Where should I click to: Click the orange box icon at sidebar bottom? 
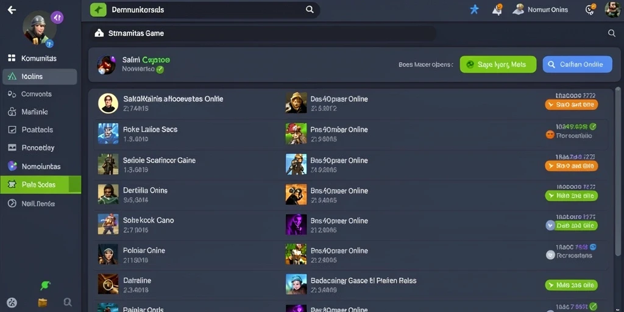coord(43,302)
